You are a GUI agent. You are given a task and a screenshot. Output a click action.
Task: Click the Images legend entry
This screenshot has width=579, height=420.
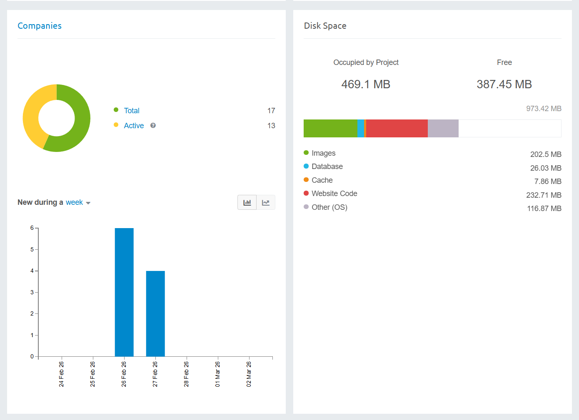point(323,153)
